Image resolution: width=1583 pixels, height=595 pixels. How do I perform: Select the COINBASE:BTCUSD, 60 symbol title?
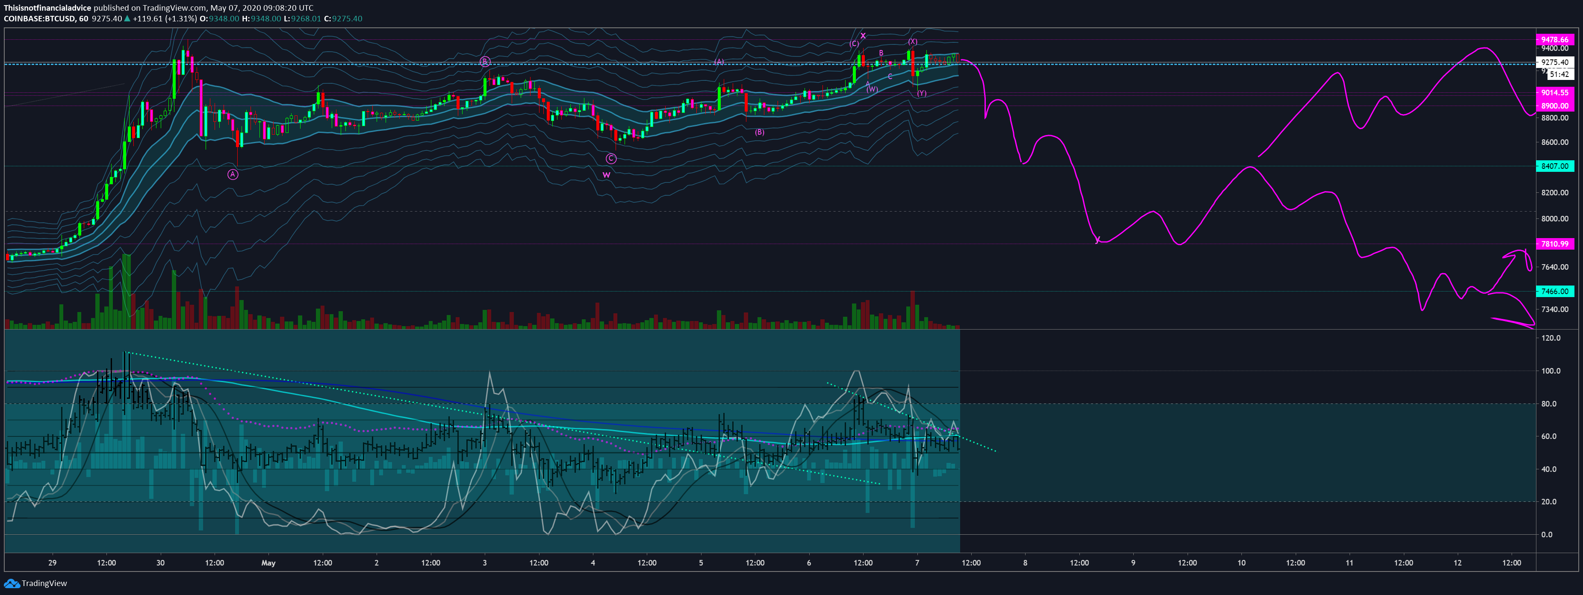coord(46,18)
